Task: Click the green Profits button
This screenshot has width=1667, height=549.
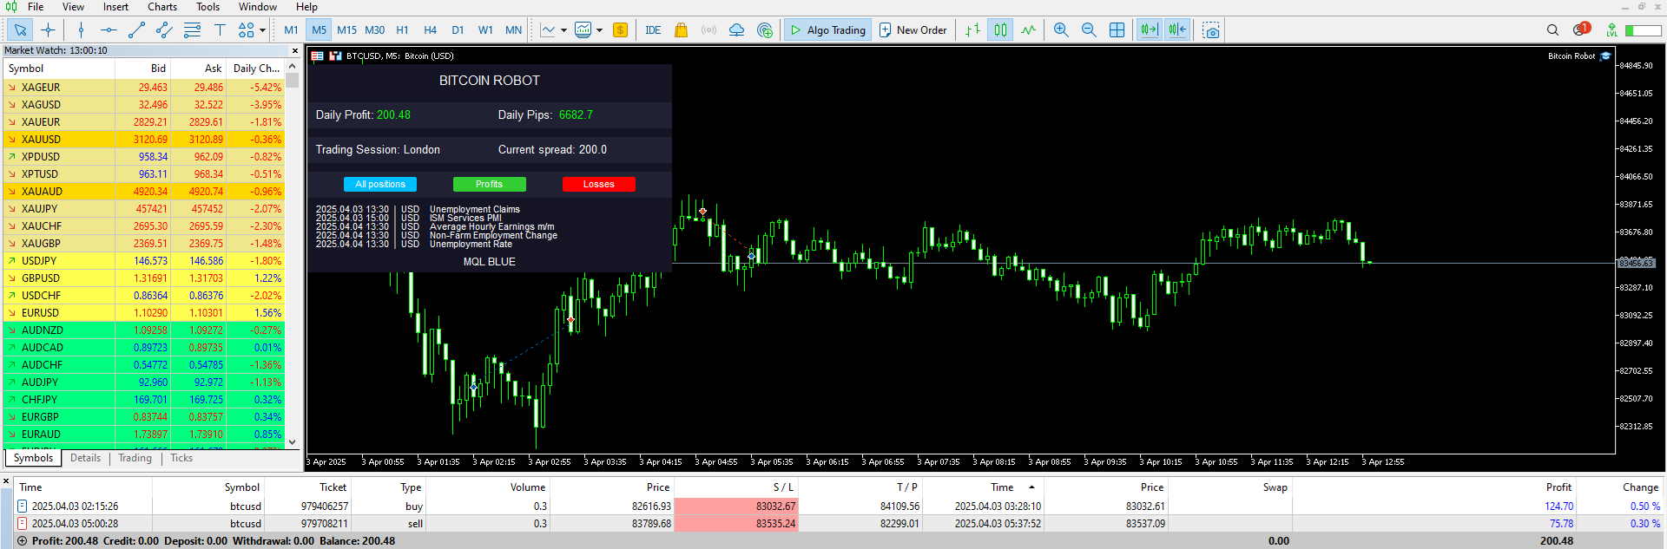Action: (x=489, y=184)
